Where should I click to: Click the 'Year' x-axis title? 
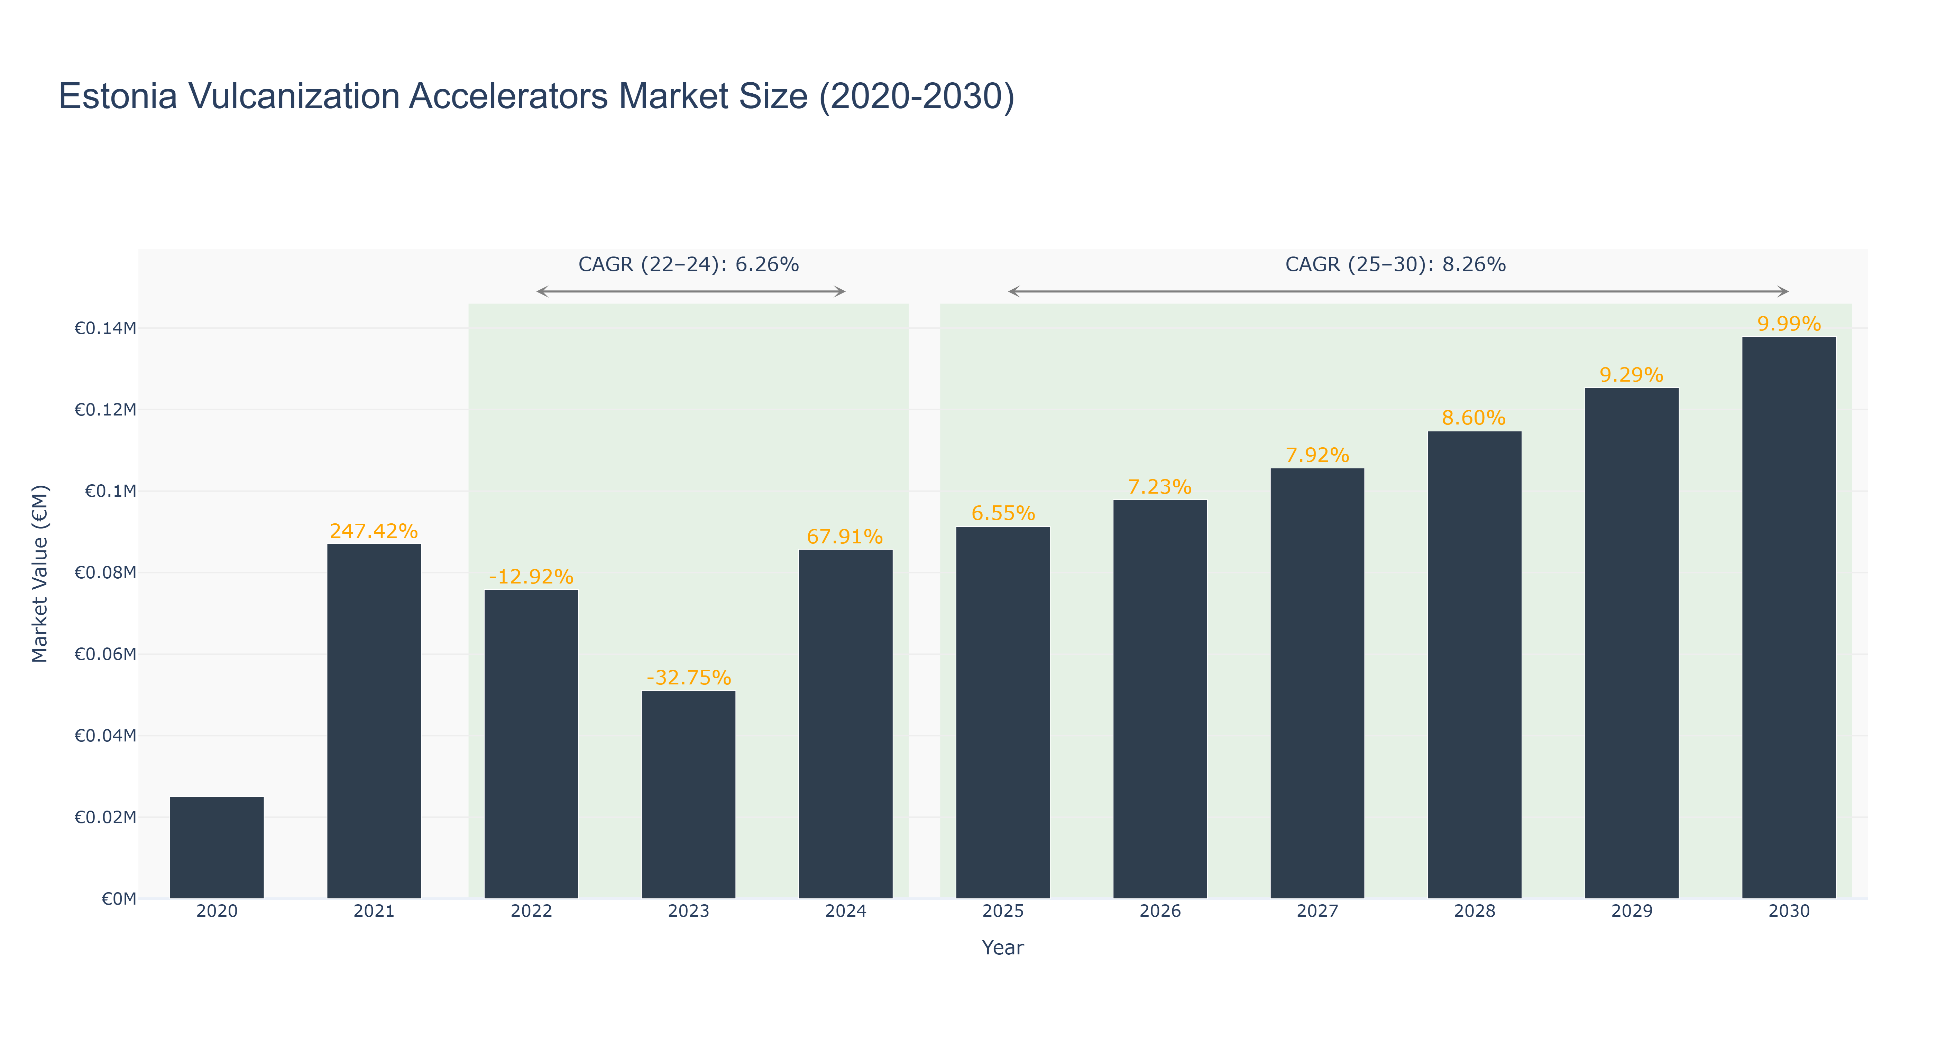[1002, 947]
